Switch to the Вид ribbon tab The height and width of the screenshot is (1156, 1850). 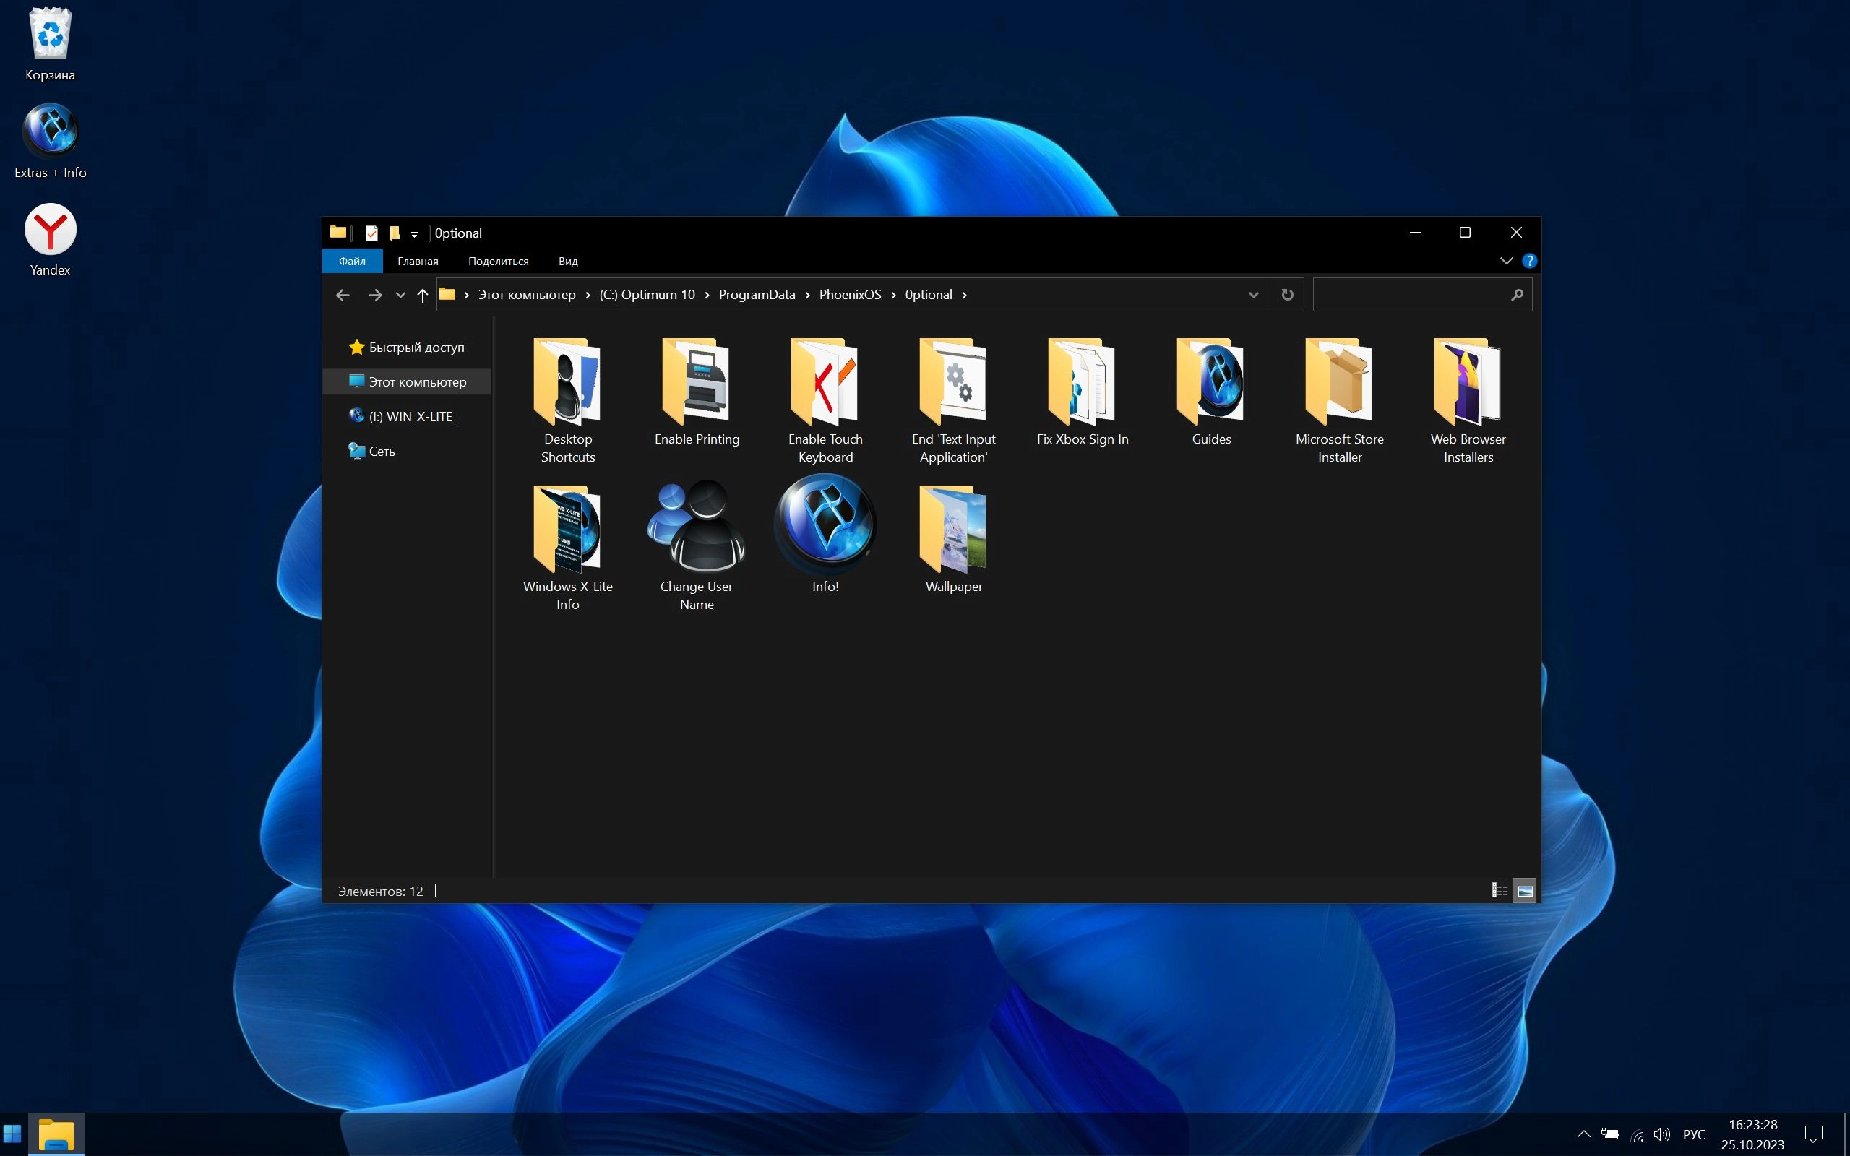(x=568, y=262)
